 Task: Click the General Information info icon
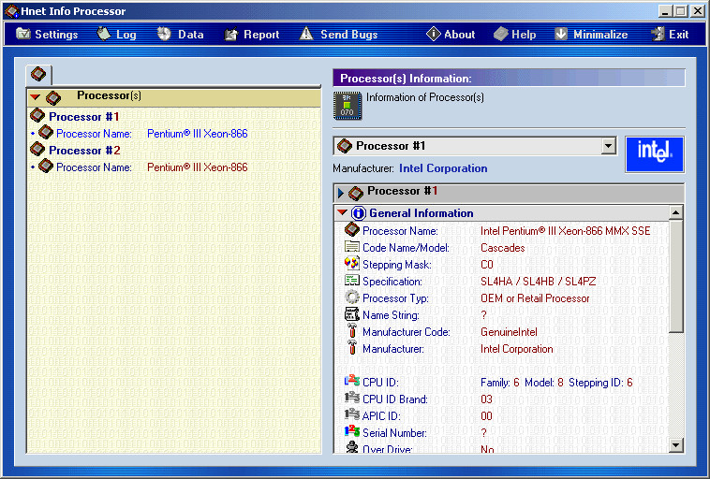358,213
